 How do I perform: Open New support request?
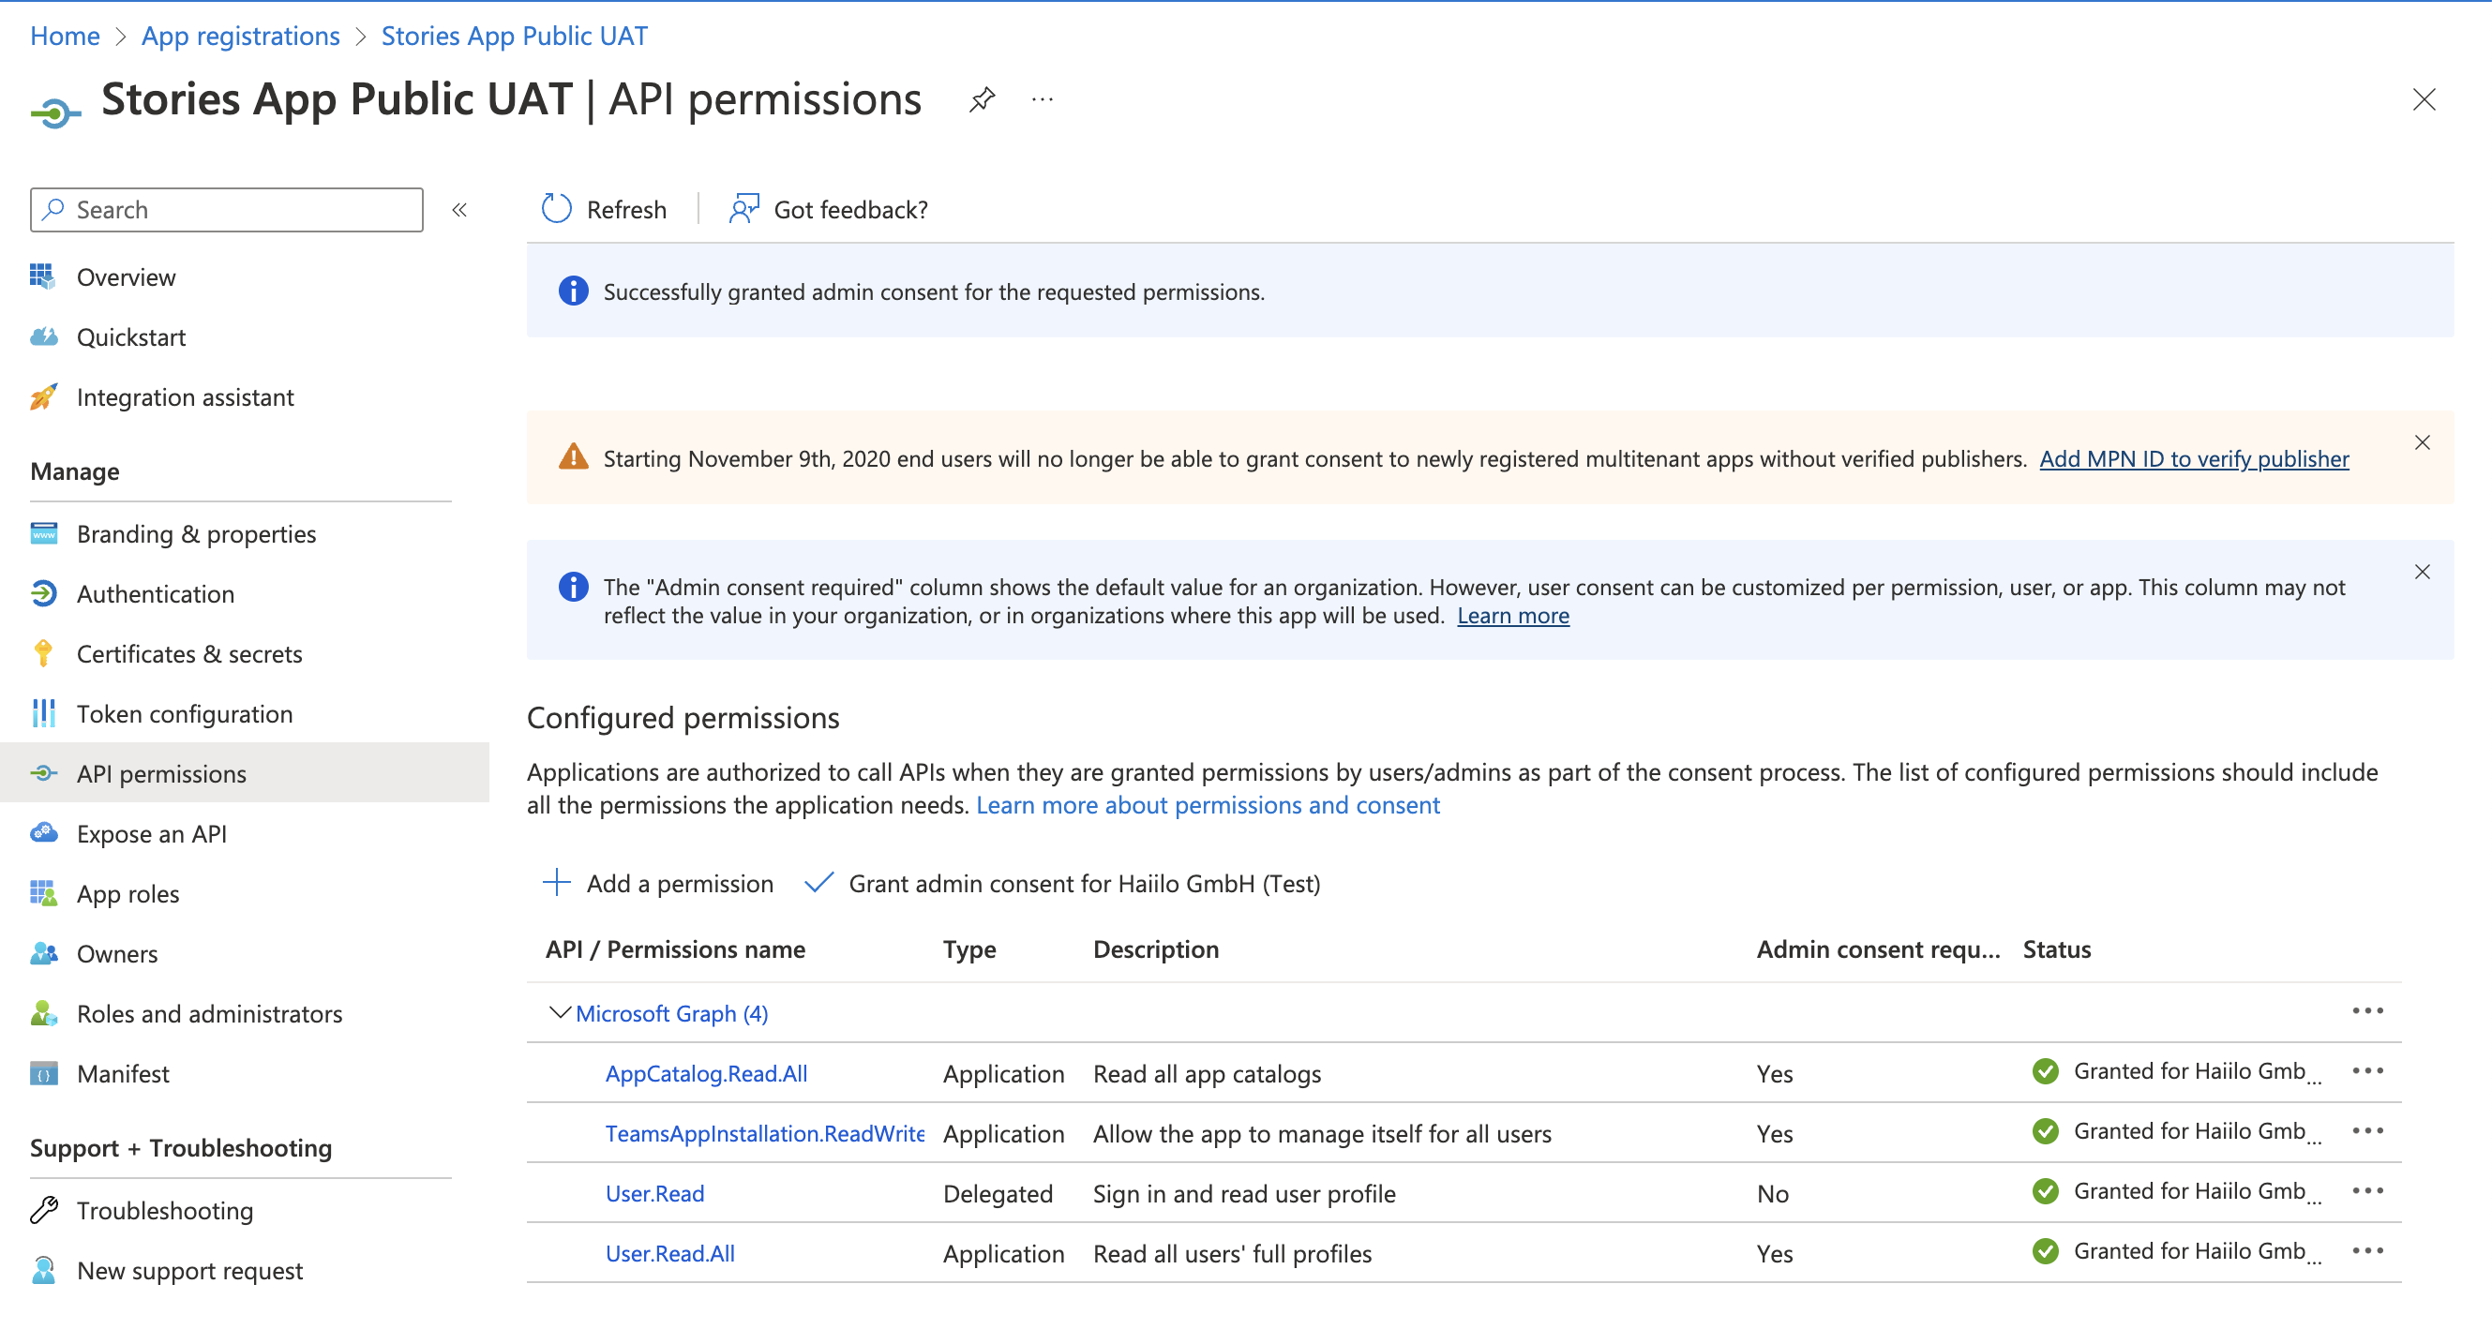click(189, 1271)
